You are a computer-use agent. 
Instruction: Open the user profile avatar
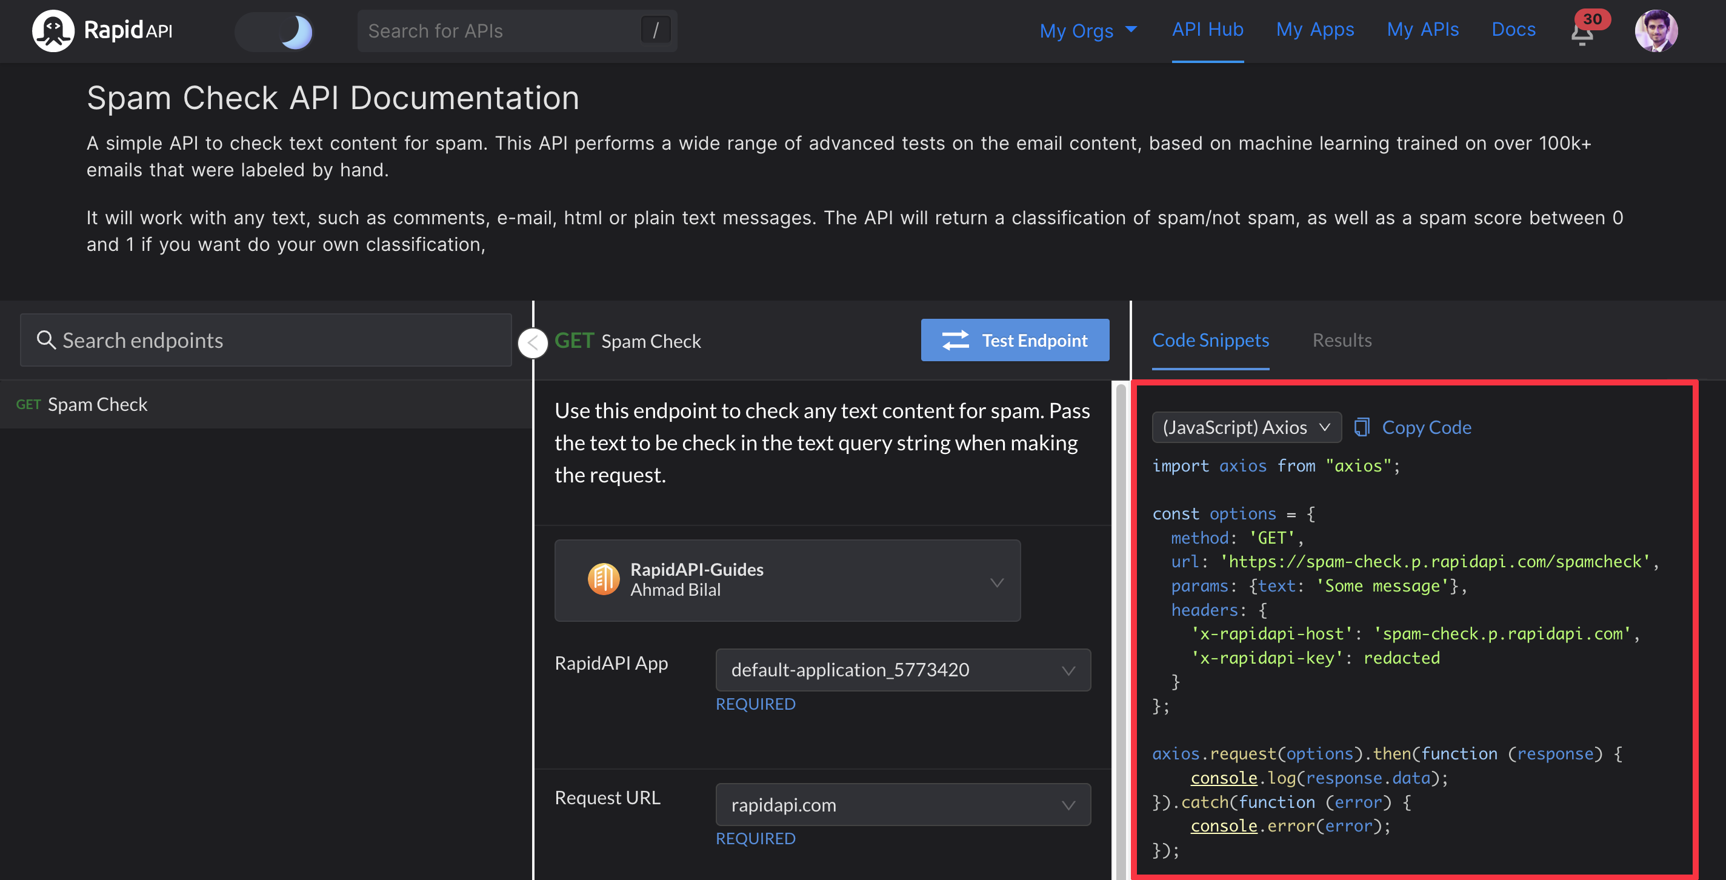[1655, 31]
